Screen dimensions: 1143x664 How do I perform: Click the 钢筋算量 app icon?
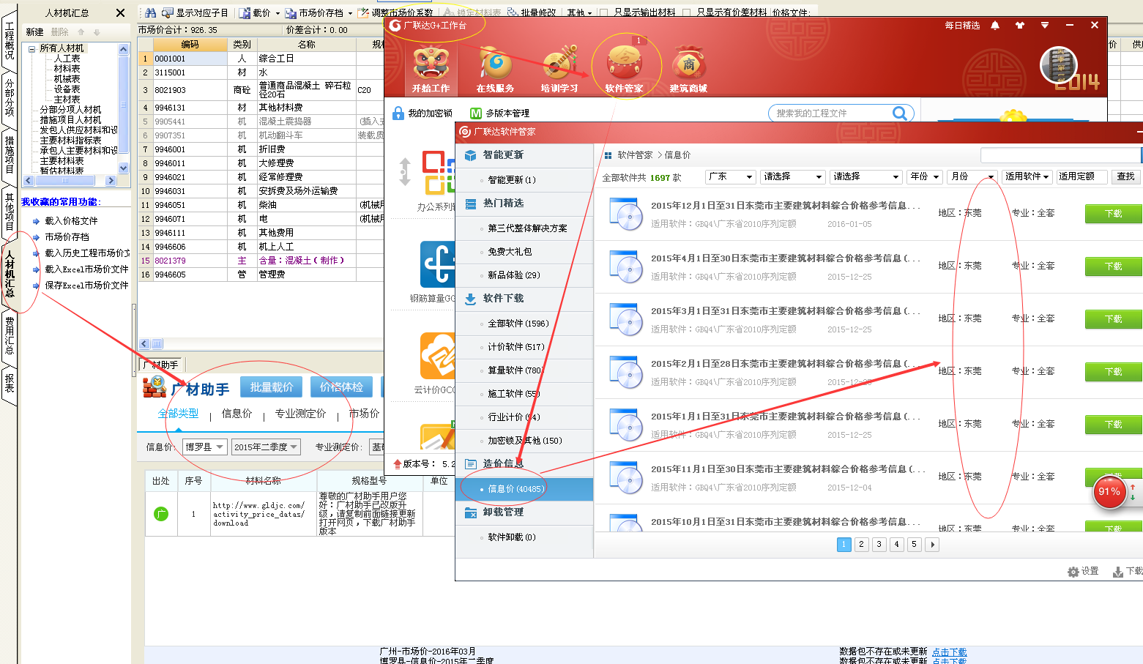point(438,264)
